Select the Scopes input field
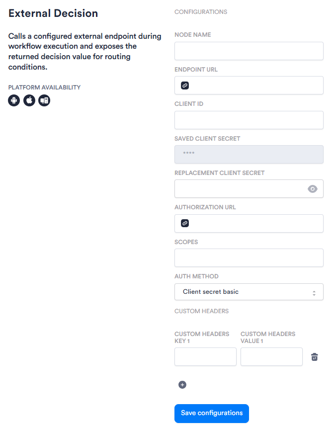Image resolution: width=334 pixels, height=427 pixels. 249,257
